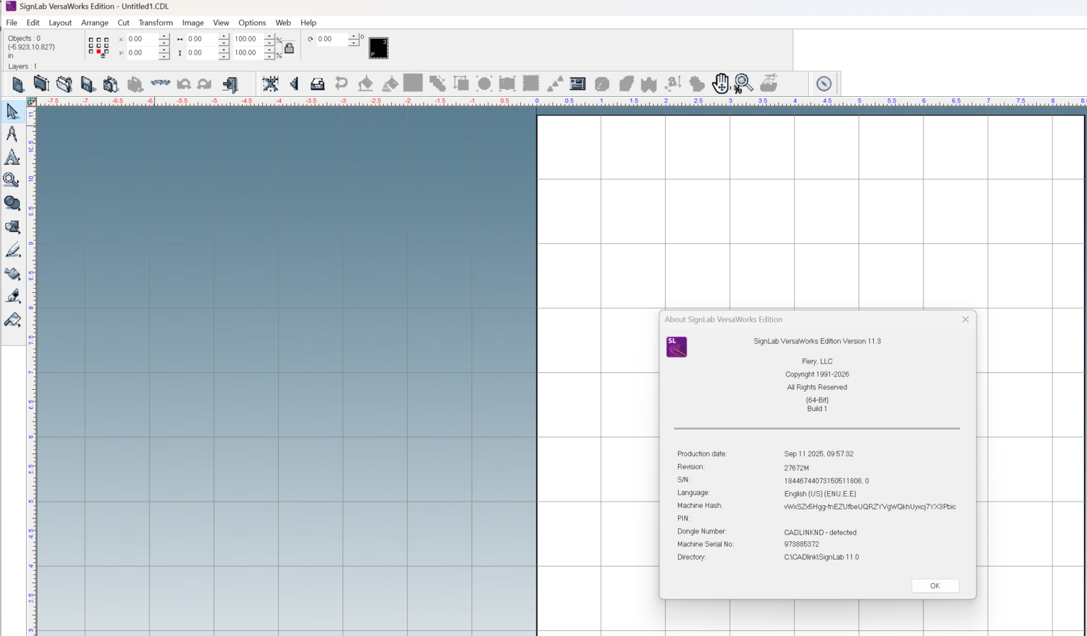This screenshot has width=1087, height=636.
Task: Decrease the y position spinner
Action: [164, 56]
